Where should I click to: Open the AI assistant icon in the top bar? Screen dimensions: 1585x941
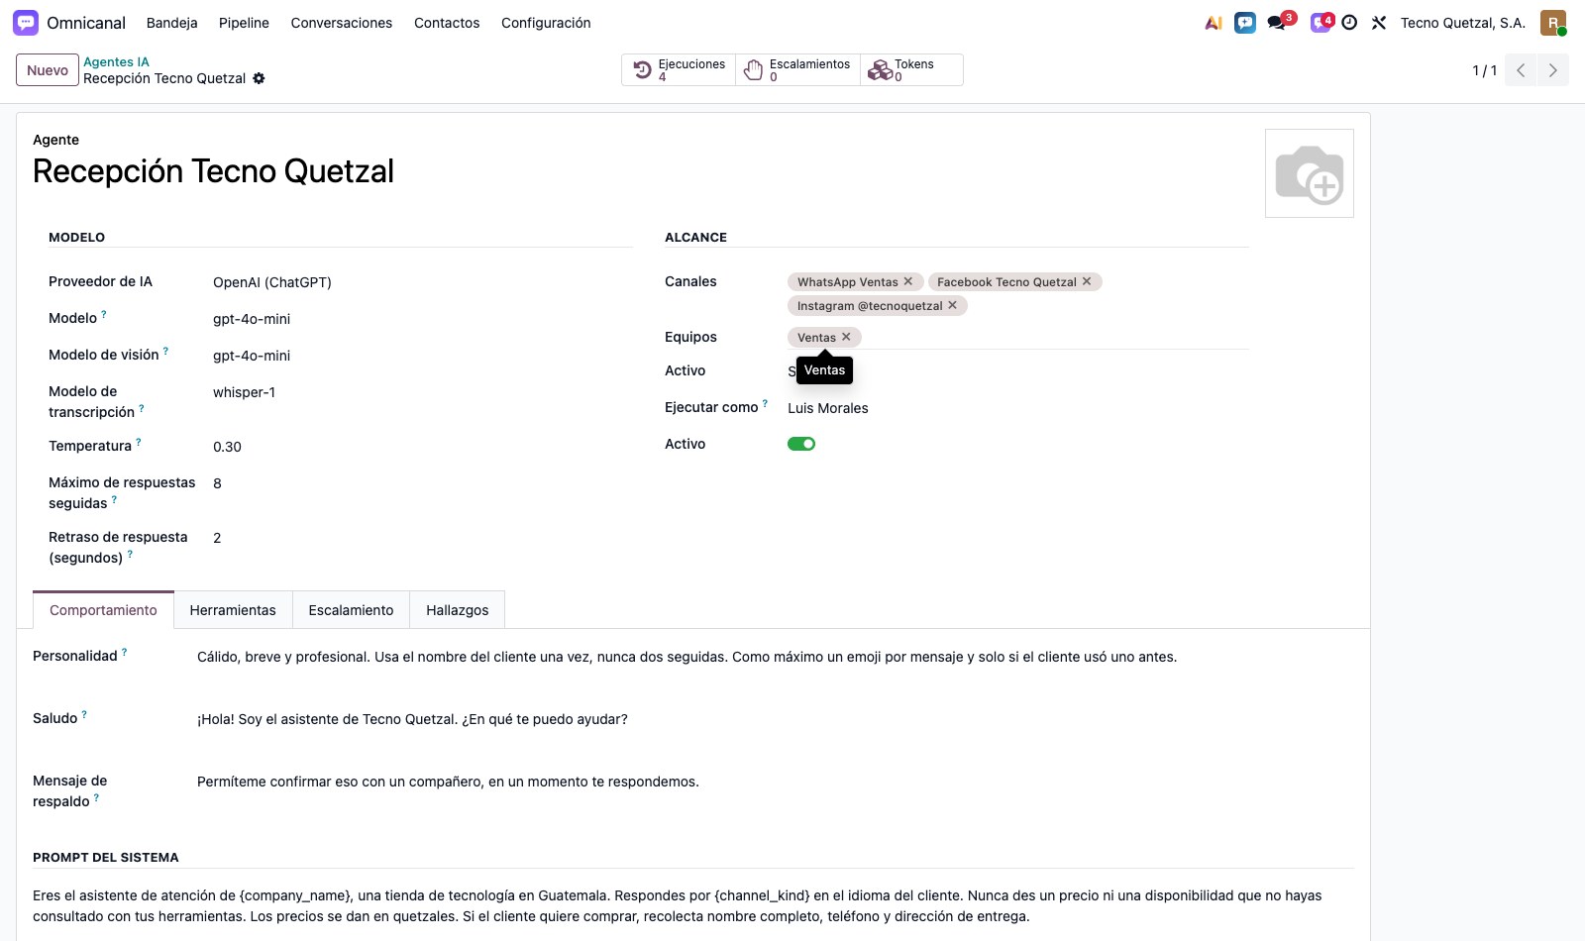coord(1214,23)
